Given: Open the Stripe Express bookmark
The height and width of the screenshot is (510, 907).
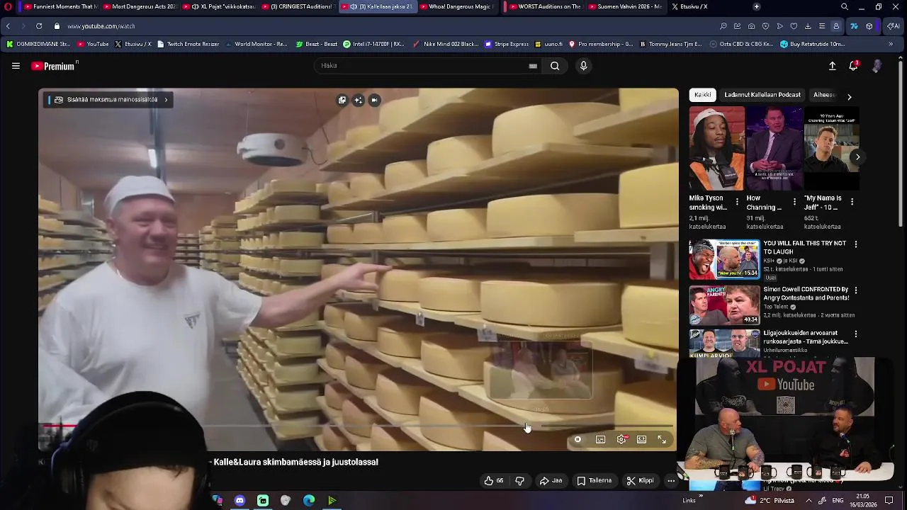Looking at the screenshot, I should coord(507,44).
